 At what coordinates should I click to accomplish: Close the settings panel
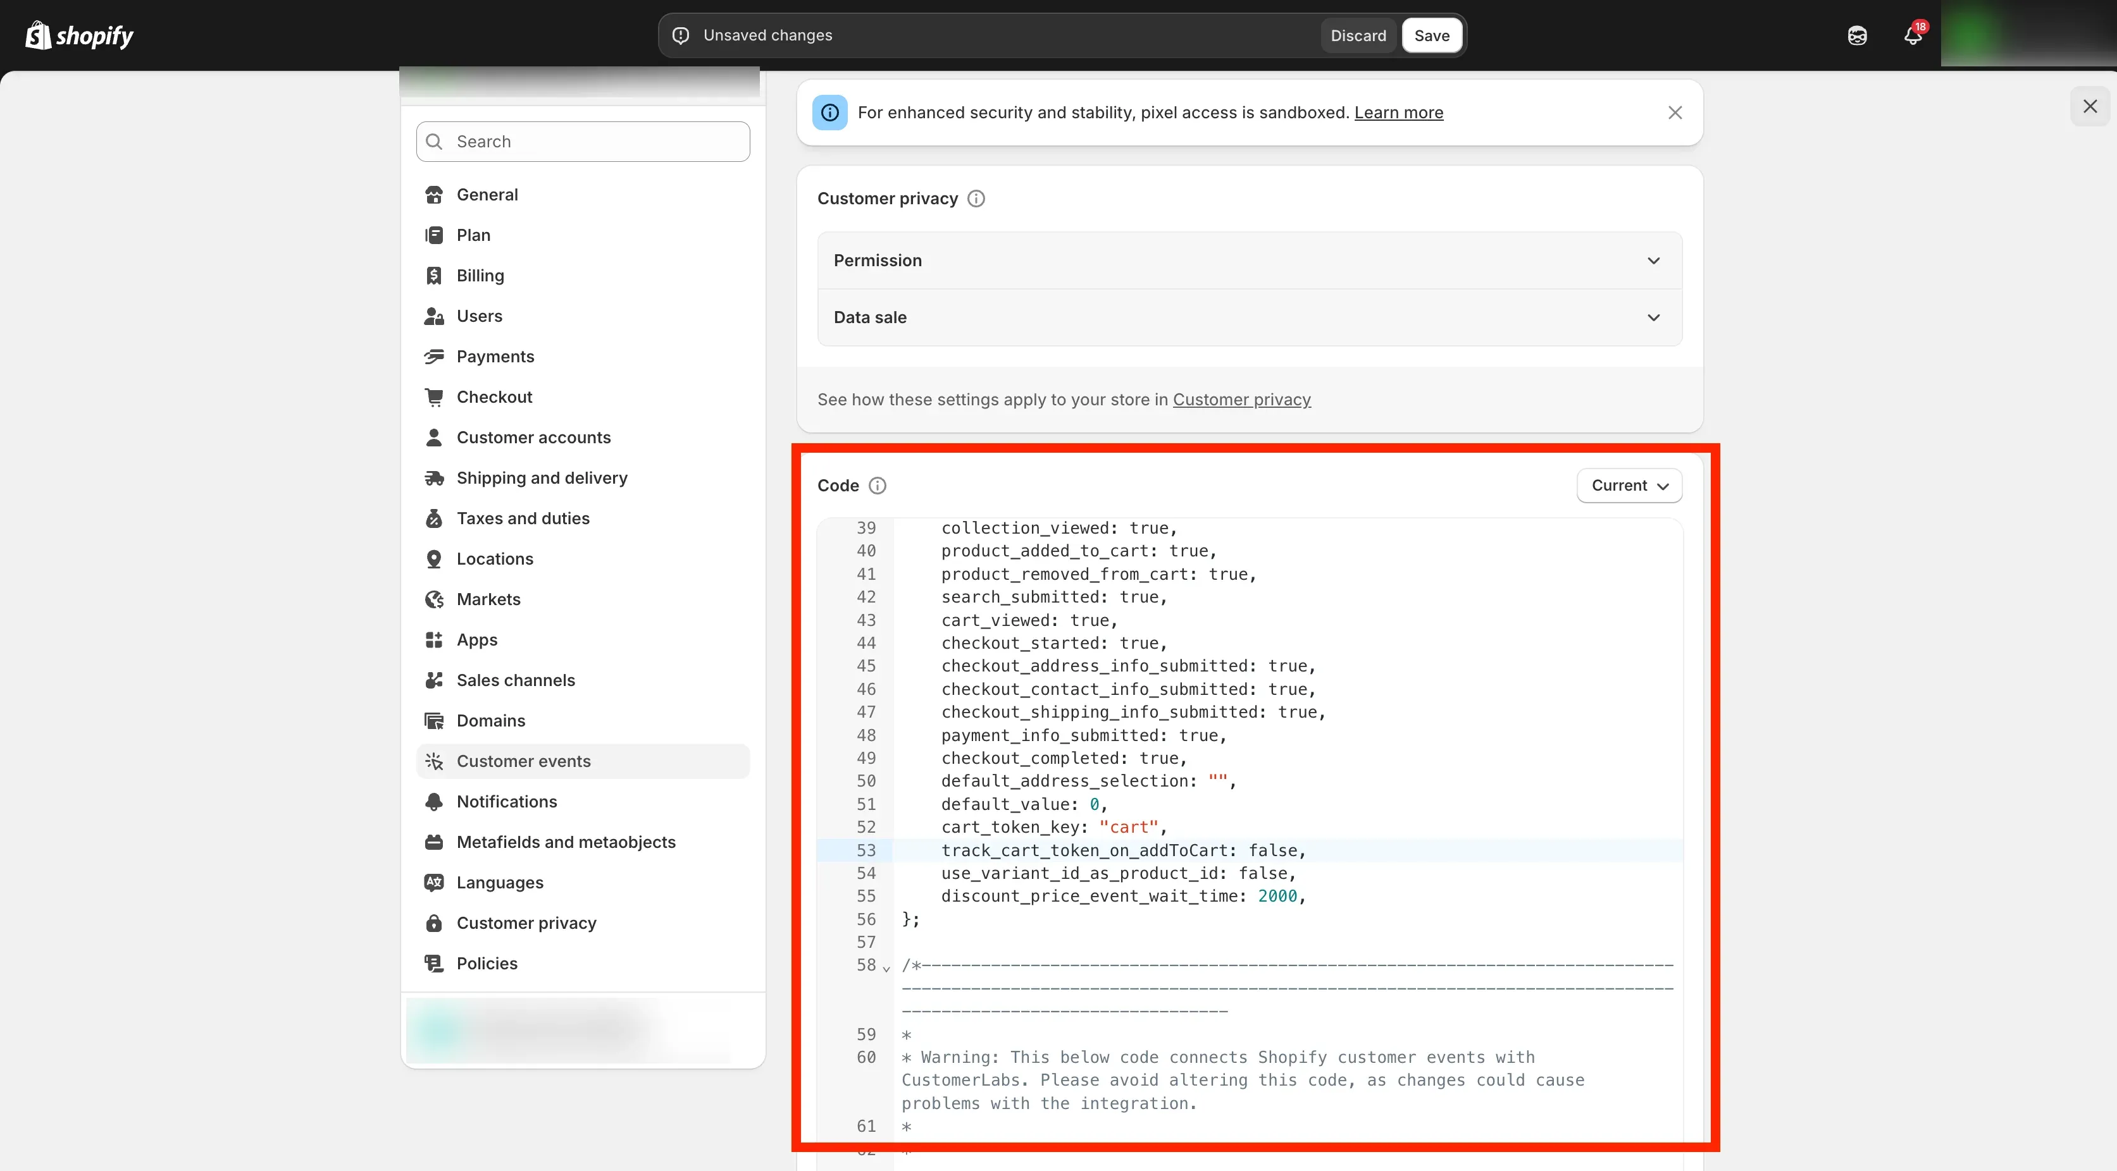(2090, 106)
